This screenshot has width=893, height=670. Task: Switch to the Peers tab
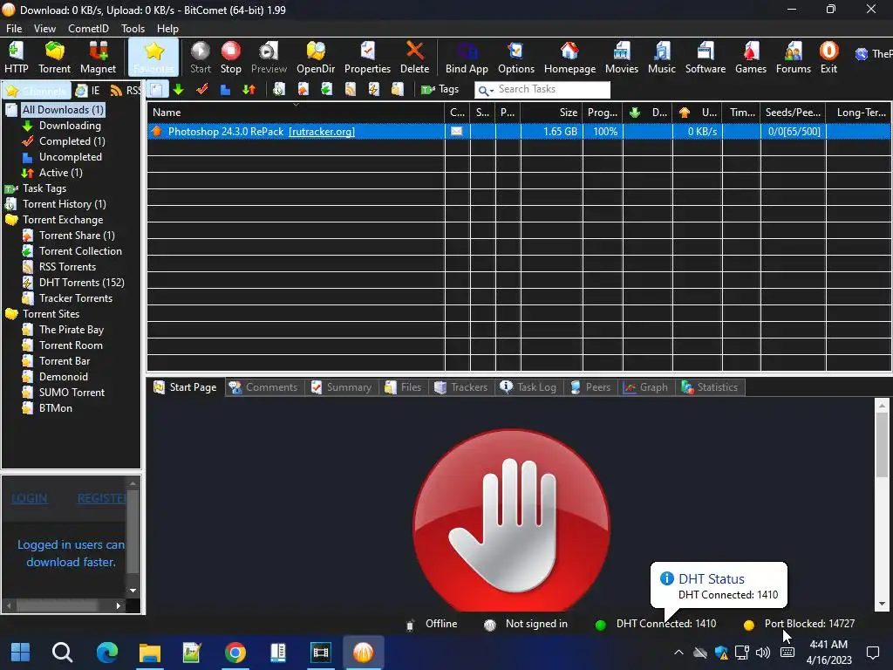click(x=590, y=387)
